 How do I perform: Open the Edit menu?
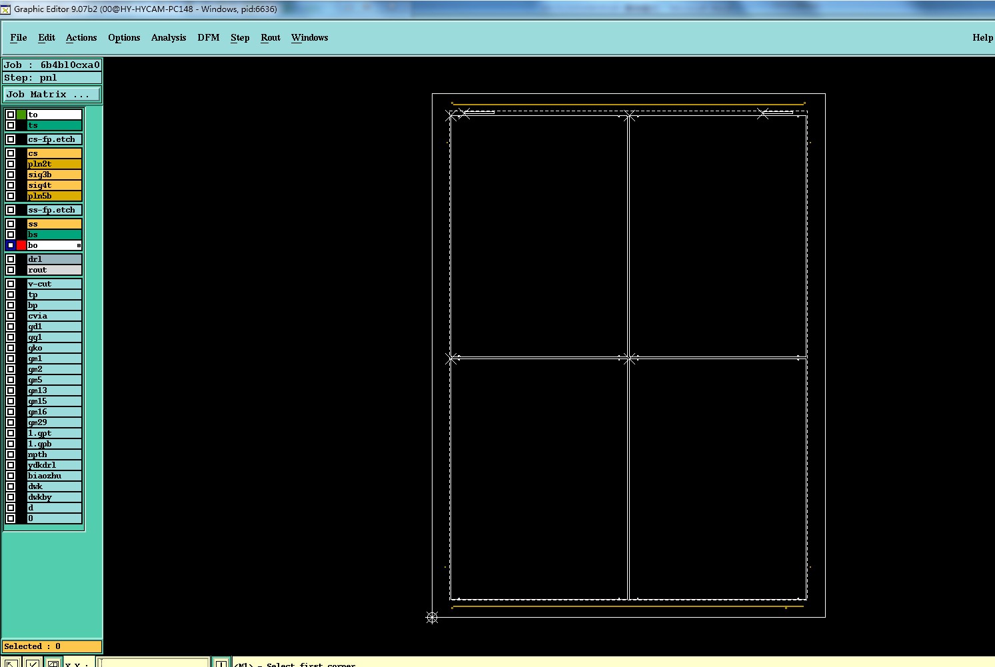47,37
